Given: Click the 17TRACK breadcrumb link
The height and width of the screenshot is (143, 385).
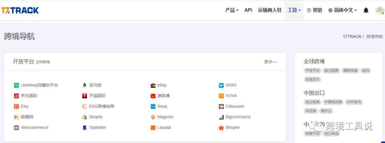Looking at the screenshot, I should (x=352, y=36).
